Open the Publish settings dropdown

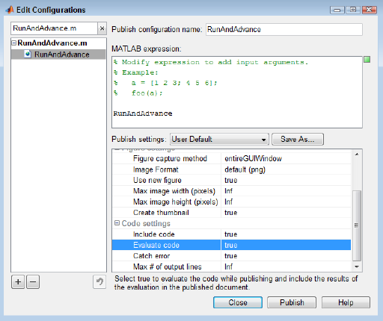(x=219, y=139)
